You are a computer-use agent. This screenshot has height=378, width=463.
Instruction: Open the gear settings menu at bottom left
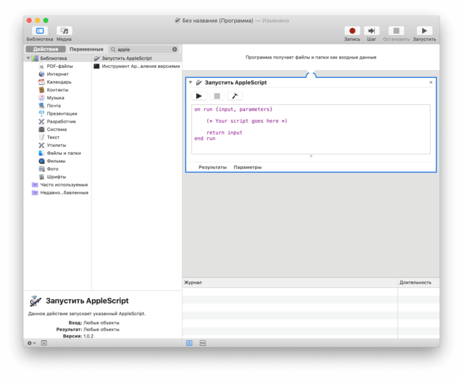(x=31, y=343)
